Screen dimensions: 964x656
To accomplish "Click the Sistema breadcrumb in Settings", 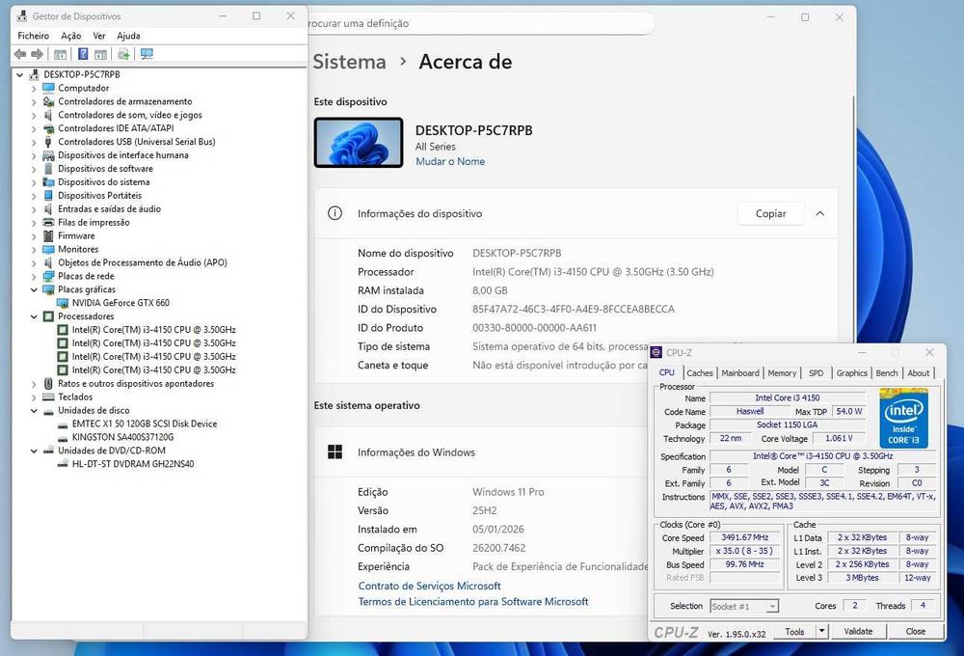I will pos(349,62).
